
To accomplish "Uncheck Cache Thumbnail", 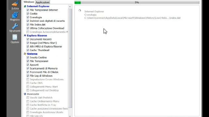I will (x=28, y=50).
